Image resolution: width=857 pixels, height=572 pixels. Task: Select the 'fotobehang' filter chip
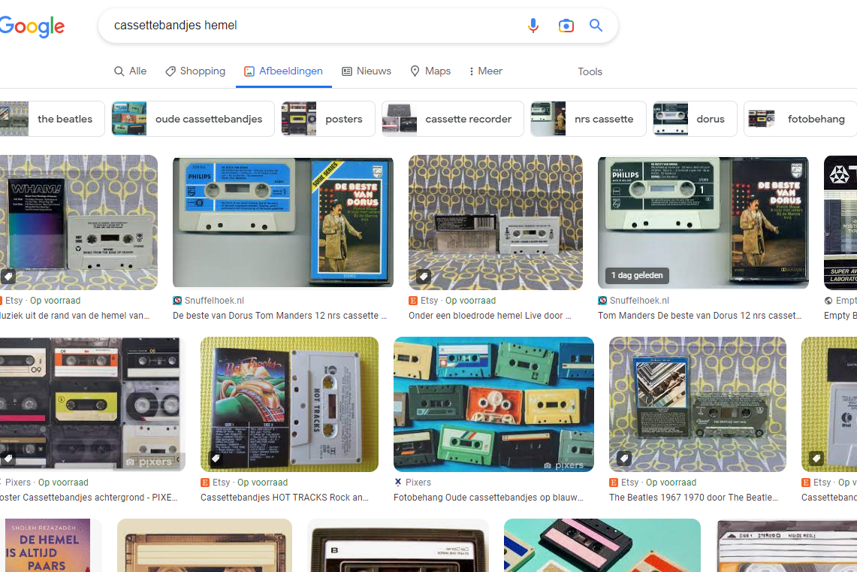coord(800,119)
